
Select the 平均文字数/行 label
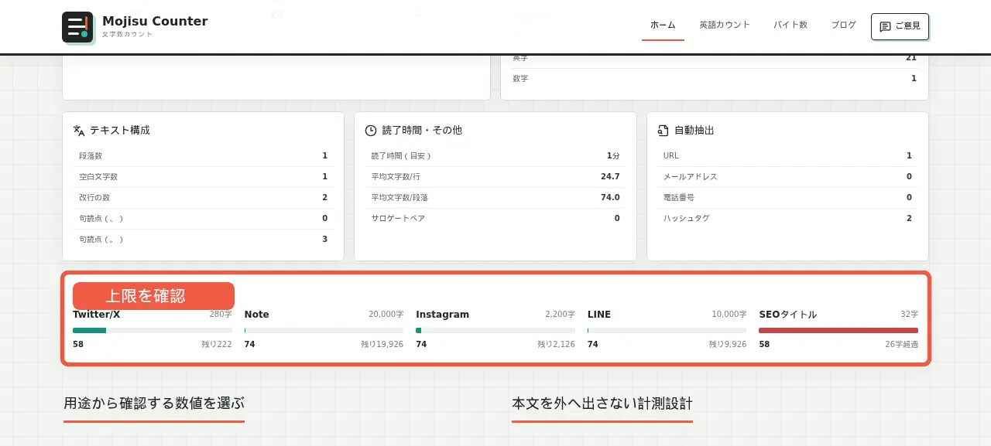[x=396, y=177]
